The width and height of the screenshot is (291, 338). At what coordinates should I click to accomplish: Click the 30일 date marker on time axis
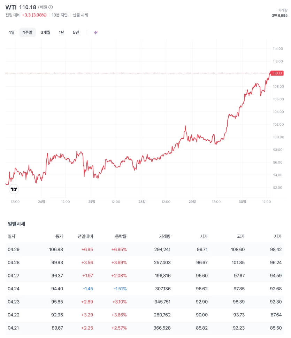pyautogui.click(x=243, y=202)
